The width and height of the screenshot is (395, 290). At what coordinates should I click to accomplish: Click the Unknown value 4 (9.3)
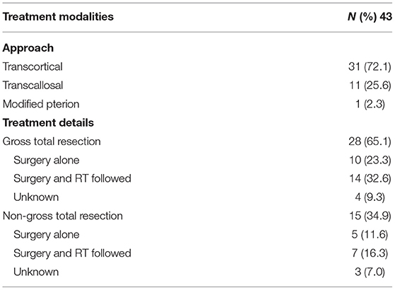[x=370, y=197]
